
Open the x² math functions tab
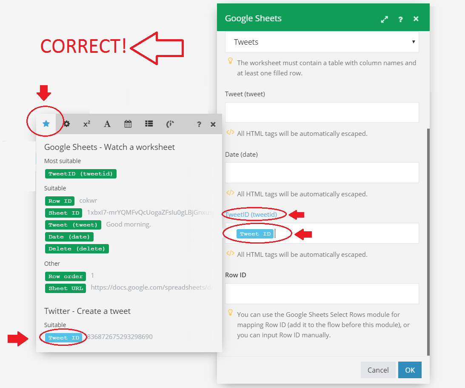(87, 124)
